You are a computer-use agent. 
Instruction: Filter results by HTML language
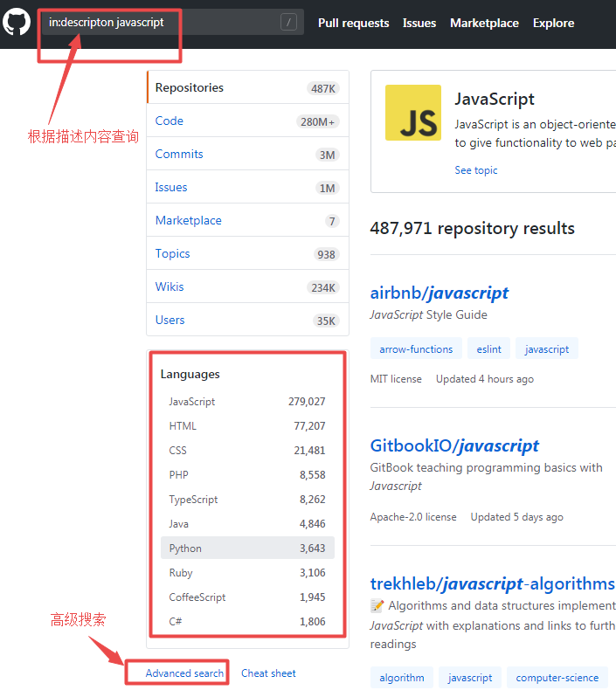[x=247, y=426]
